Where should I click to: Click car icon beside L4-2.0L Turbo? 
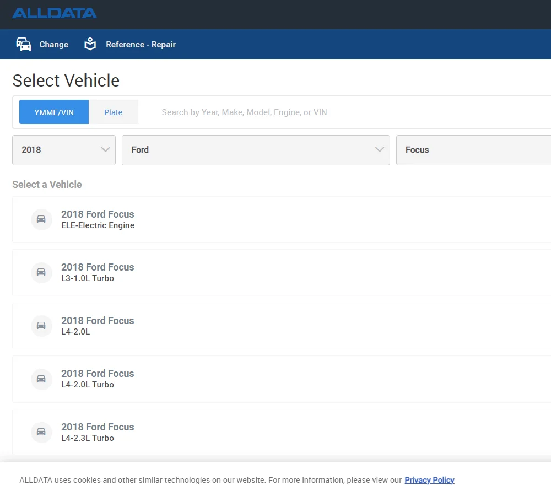click(x=41, y=379)
